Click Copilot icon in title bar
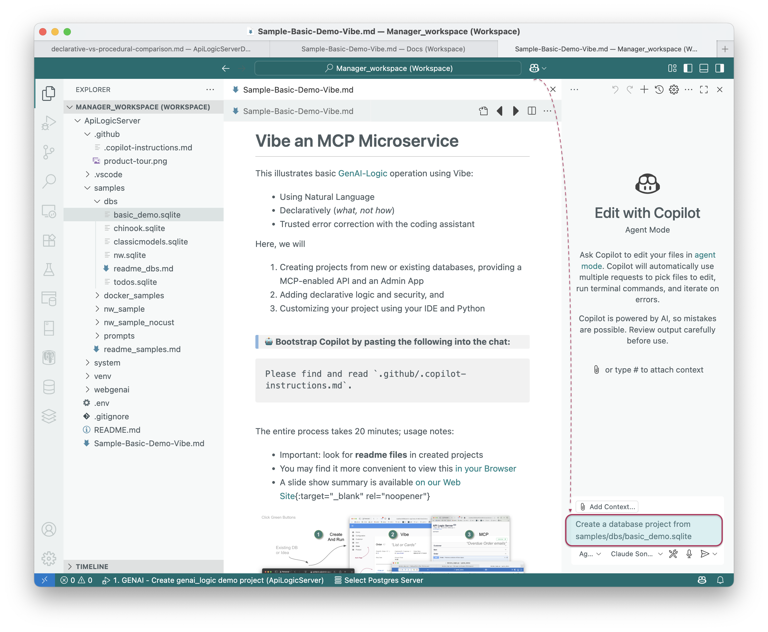The height and width of the screenshot is (632, 768). 534,68
